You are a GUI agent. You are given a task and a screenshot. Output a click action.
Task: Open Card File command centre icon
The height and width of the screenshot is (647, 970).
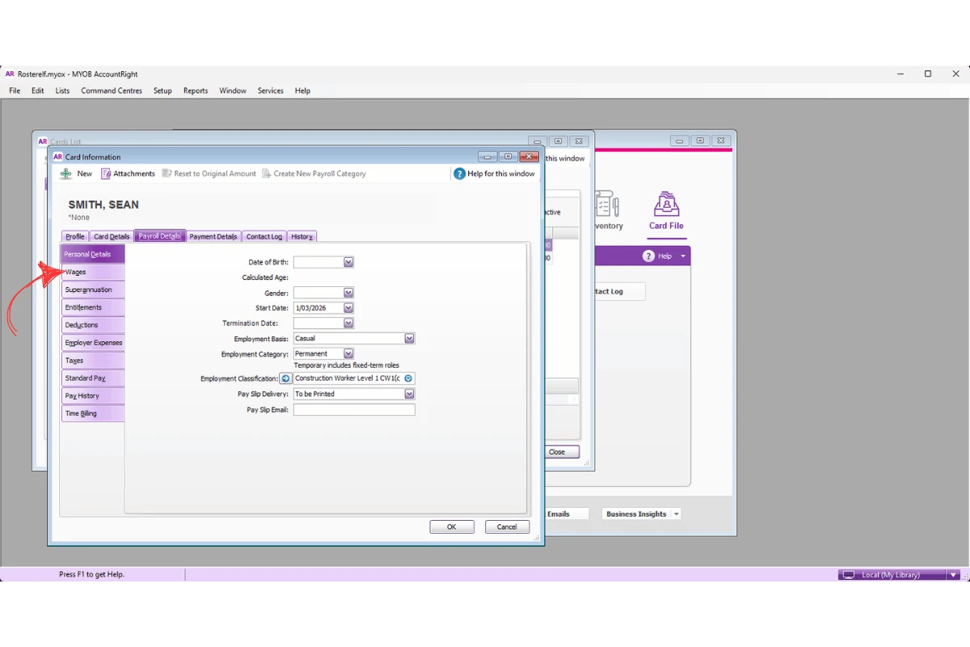[x=666, y=204]
